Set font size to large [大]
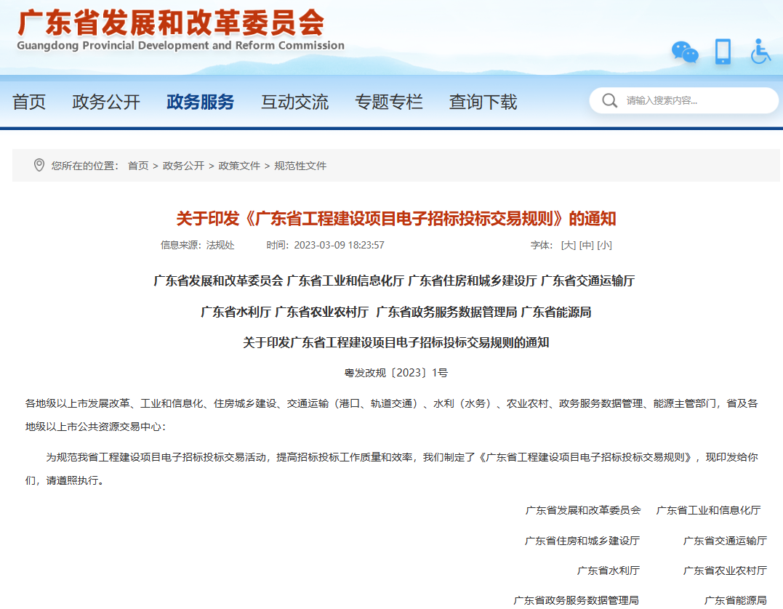Image resolution: width=783 pixels, height=609 pixels. coord(569,245)
